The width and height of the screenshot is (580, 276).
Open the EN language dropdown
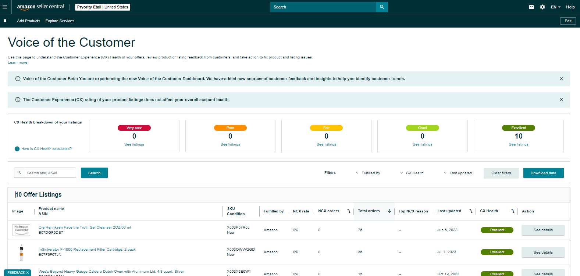[555, 7]
